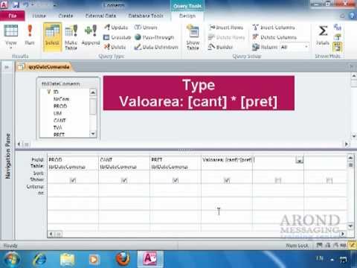The image size is (357, 268).
Task: Select Pass-Through query option
Action: pos(154,37)
